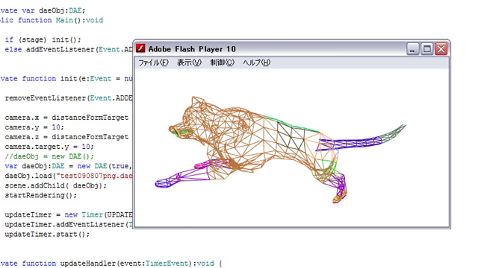Click the code line 'camera.y = 10;'

[x=34, y=127]
